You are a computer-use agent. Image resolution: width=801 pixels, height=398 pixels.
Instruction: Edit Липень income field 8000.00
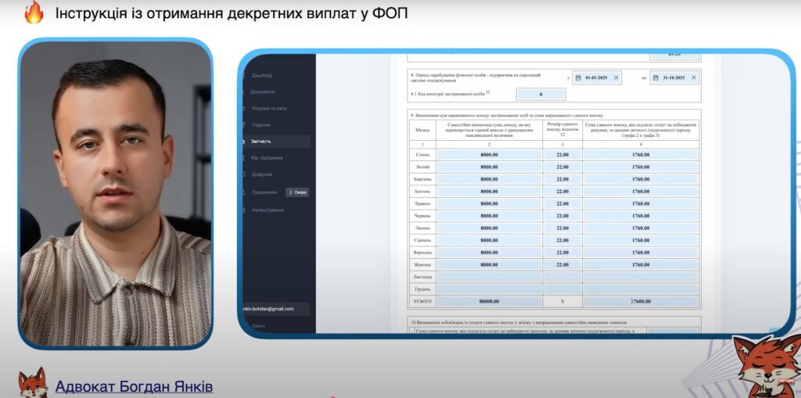tap(489, 228)
